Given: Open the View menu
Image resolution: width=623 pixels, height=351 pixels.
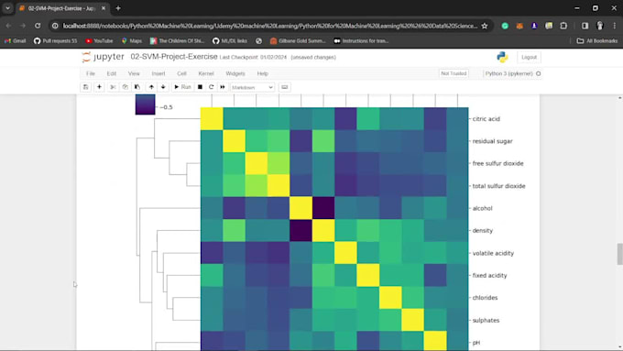Looking at the screenshot, I should click(134, 73).
